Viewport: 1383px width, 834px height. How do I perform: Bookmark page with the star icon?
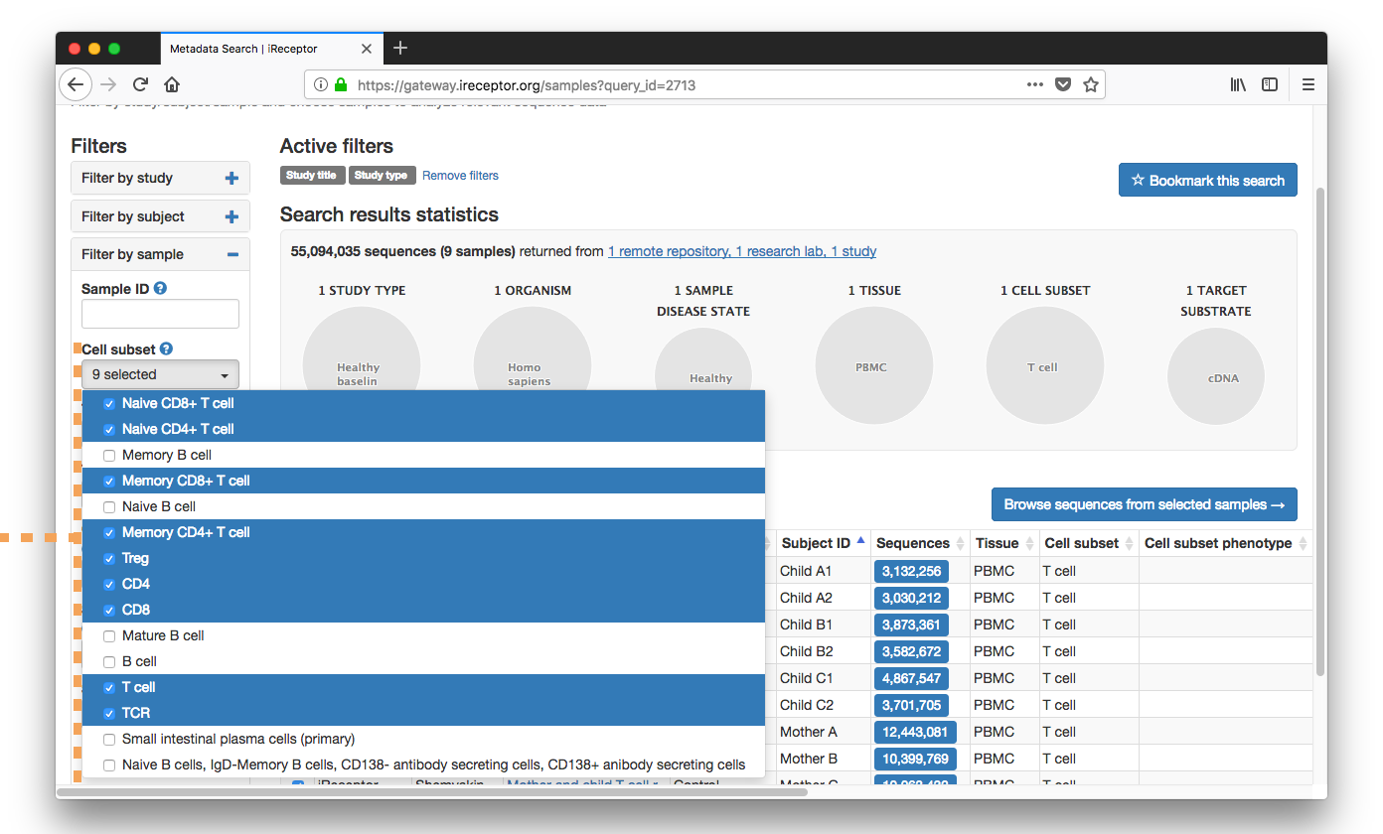click(1091, 84)
